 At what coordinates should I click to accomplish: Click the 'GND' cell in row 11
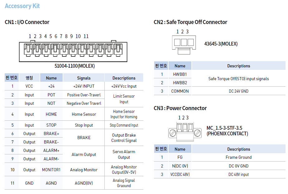(x=29, y=183)
